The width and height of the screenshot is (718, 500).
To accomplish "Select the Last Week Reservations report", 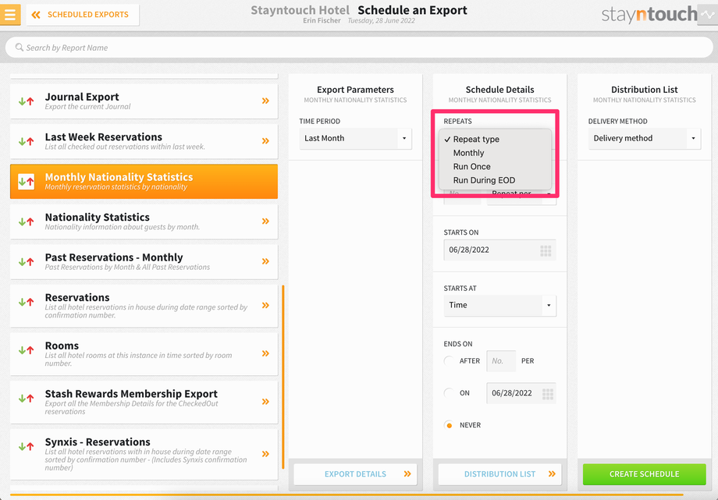I will coord(144,141).
